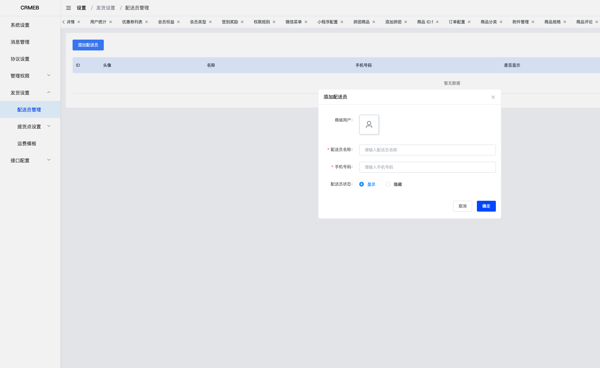Open 协议设置 in the sidebar
The image size is (600, 368).
click(x=30, y=59)
